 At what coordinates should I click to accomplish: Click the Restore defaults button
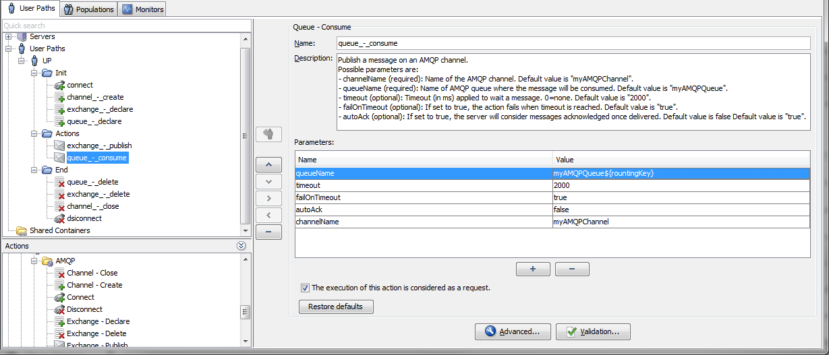[335, 306]
